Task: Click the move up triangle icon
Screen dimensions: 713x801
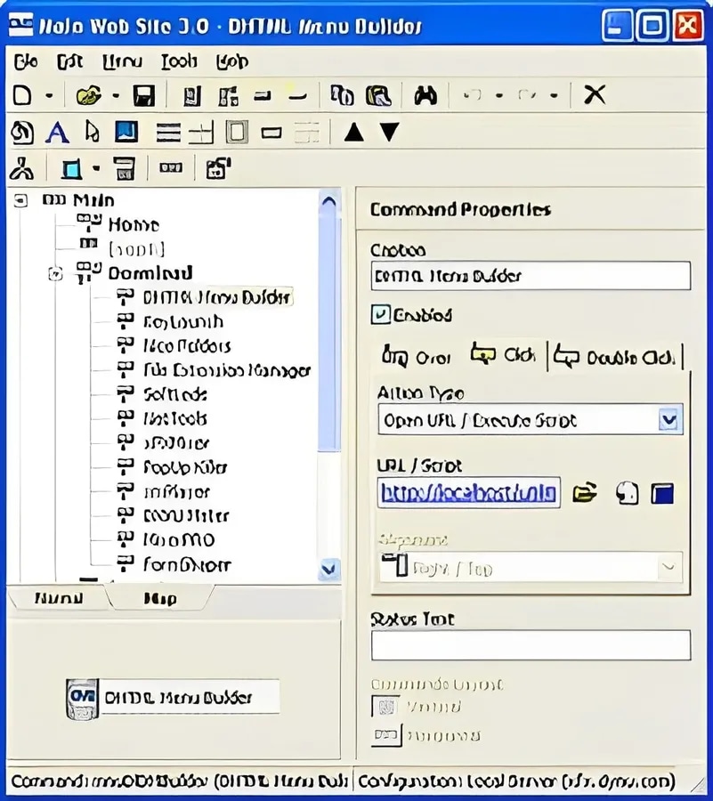Action: pos(354,133)
